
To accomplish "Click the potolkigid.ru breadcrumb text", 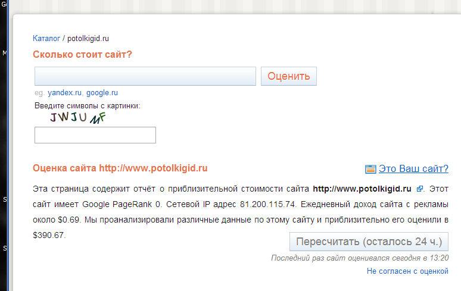I will click(x=88, y=38).
